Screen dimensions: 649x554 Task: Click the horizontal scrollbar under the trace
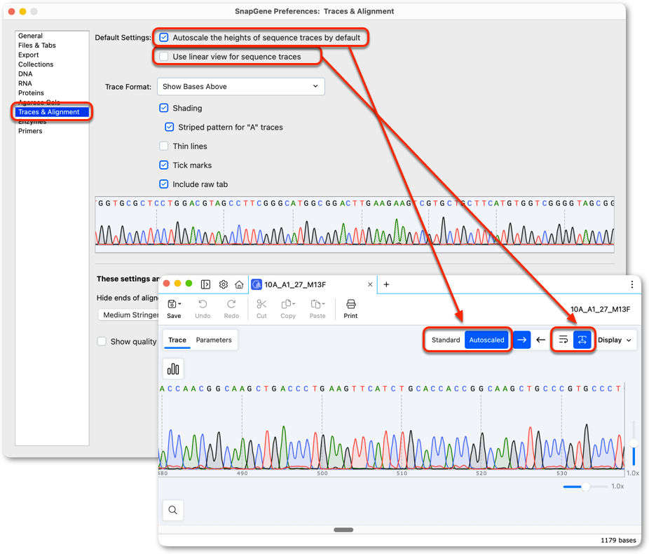pyautogui.click(x=343, y=529)
